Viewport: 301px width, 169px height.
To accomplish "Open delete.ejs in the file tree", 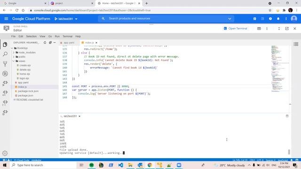I will [25, 70].
